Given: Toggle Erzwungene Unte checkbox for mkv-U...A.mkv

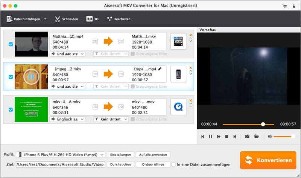Looking at the screenshot, I should coord(133,119).
